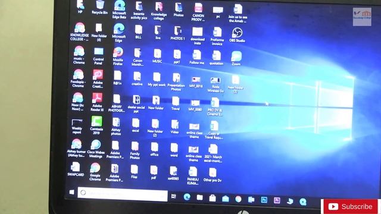
Task: Select the New folder (4) icon
Action: click(99, 33)
